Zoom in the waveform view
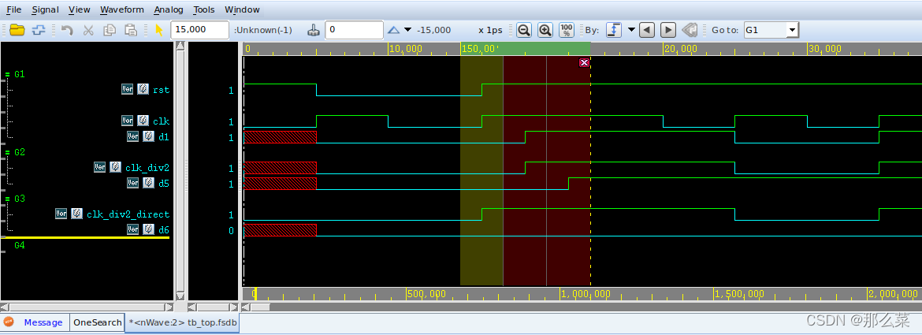922x335 pixels. coord(545,30)
